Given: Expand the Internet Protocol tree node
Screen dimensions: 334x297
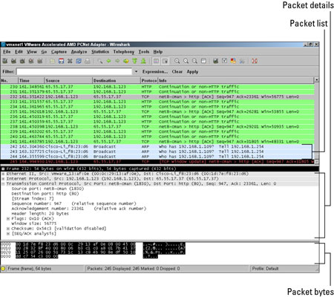Looking at the screenshot, I should [3, 179].
